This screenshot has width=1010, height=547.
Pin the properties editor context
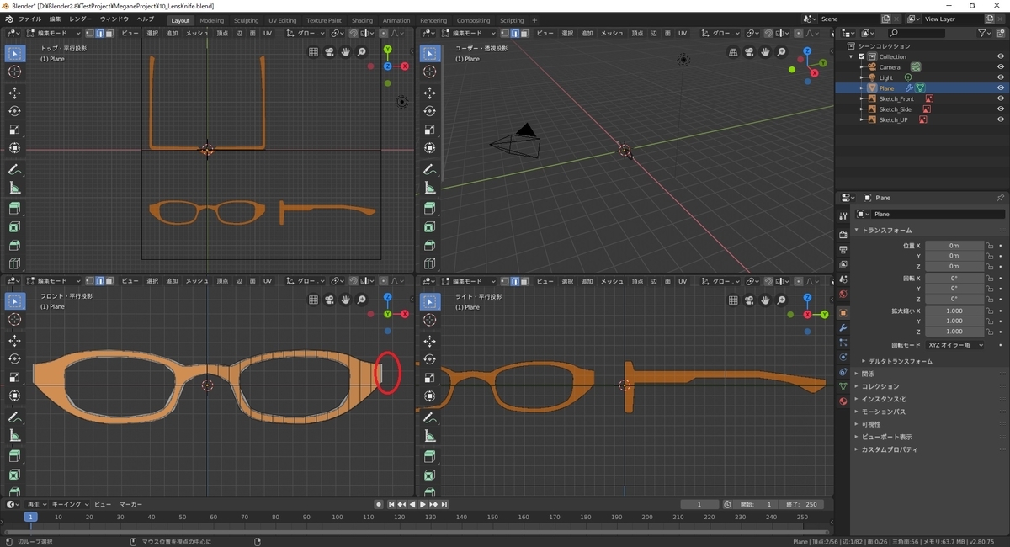click(x=1000, y=198)
